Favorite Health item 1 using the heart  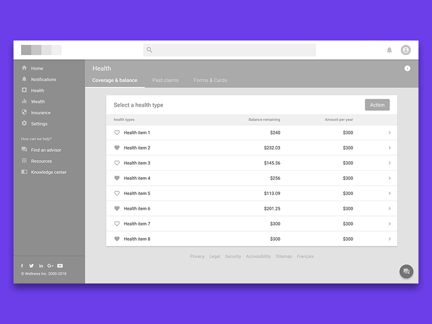coord(117,132)
